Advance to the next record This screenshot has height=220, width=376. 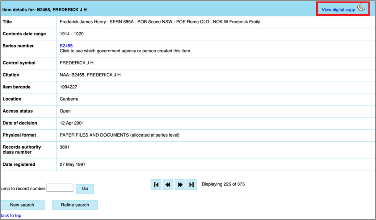(x=180, y=185)
